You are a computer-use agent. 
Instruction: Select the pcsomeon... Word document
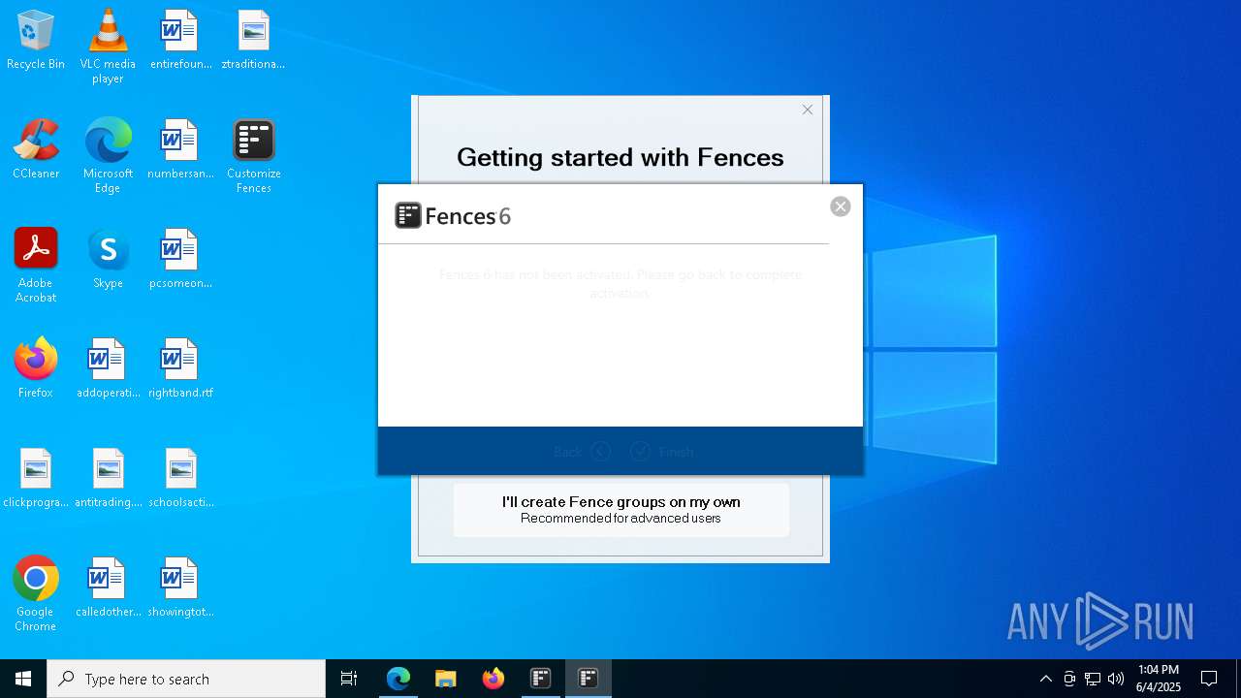tap(180, 260)
